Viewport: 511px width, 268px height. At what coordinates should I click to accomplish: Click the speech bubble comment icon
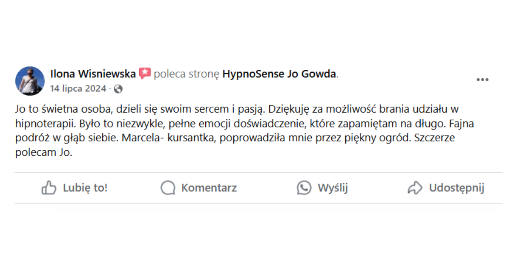(168, 188)
